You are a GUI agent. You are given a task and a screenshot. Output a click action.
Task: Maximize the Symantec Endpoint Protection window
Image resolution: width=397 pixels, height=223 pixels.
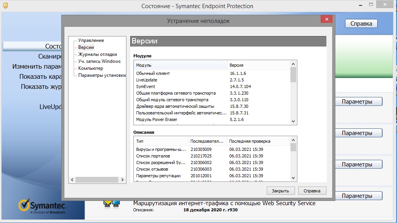pos(371,5)
